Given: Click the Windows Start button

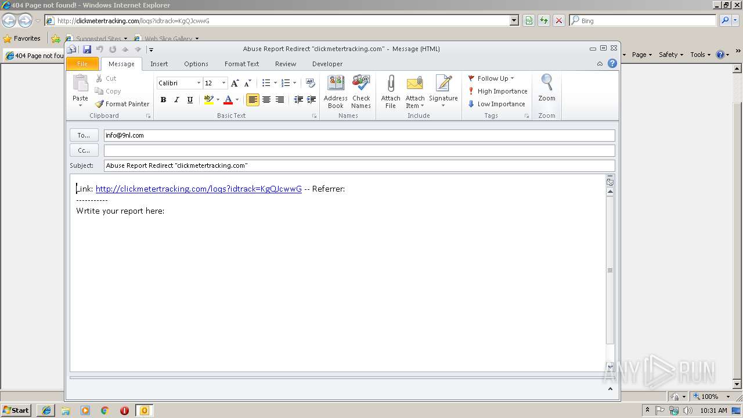Looking at the screenshot, I should [x=16, y=410].
